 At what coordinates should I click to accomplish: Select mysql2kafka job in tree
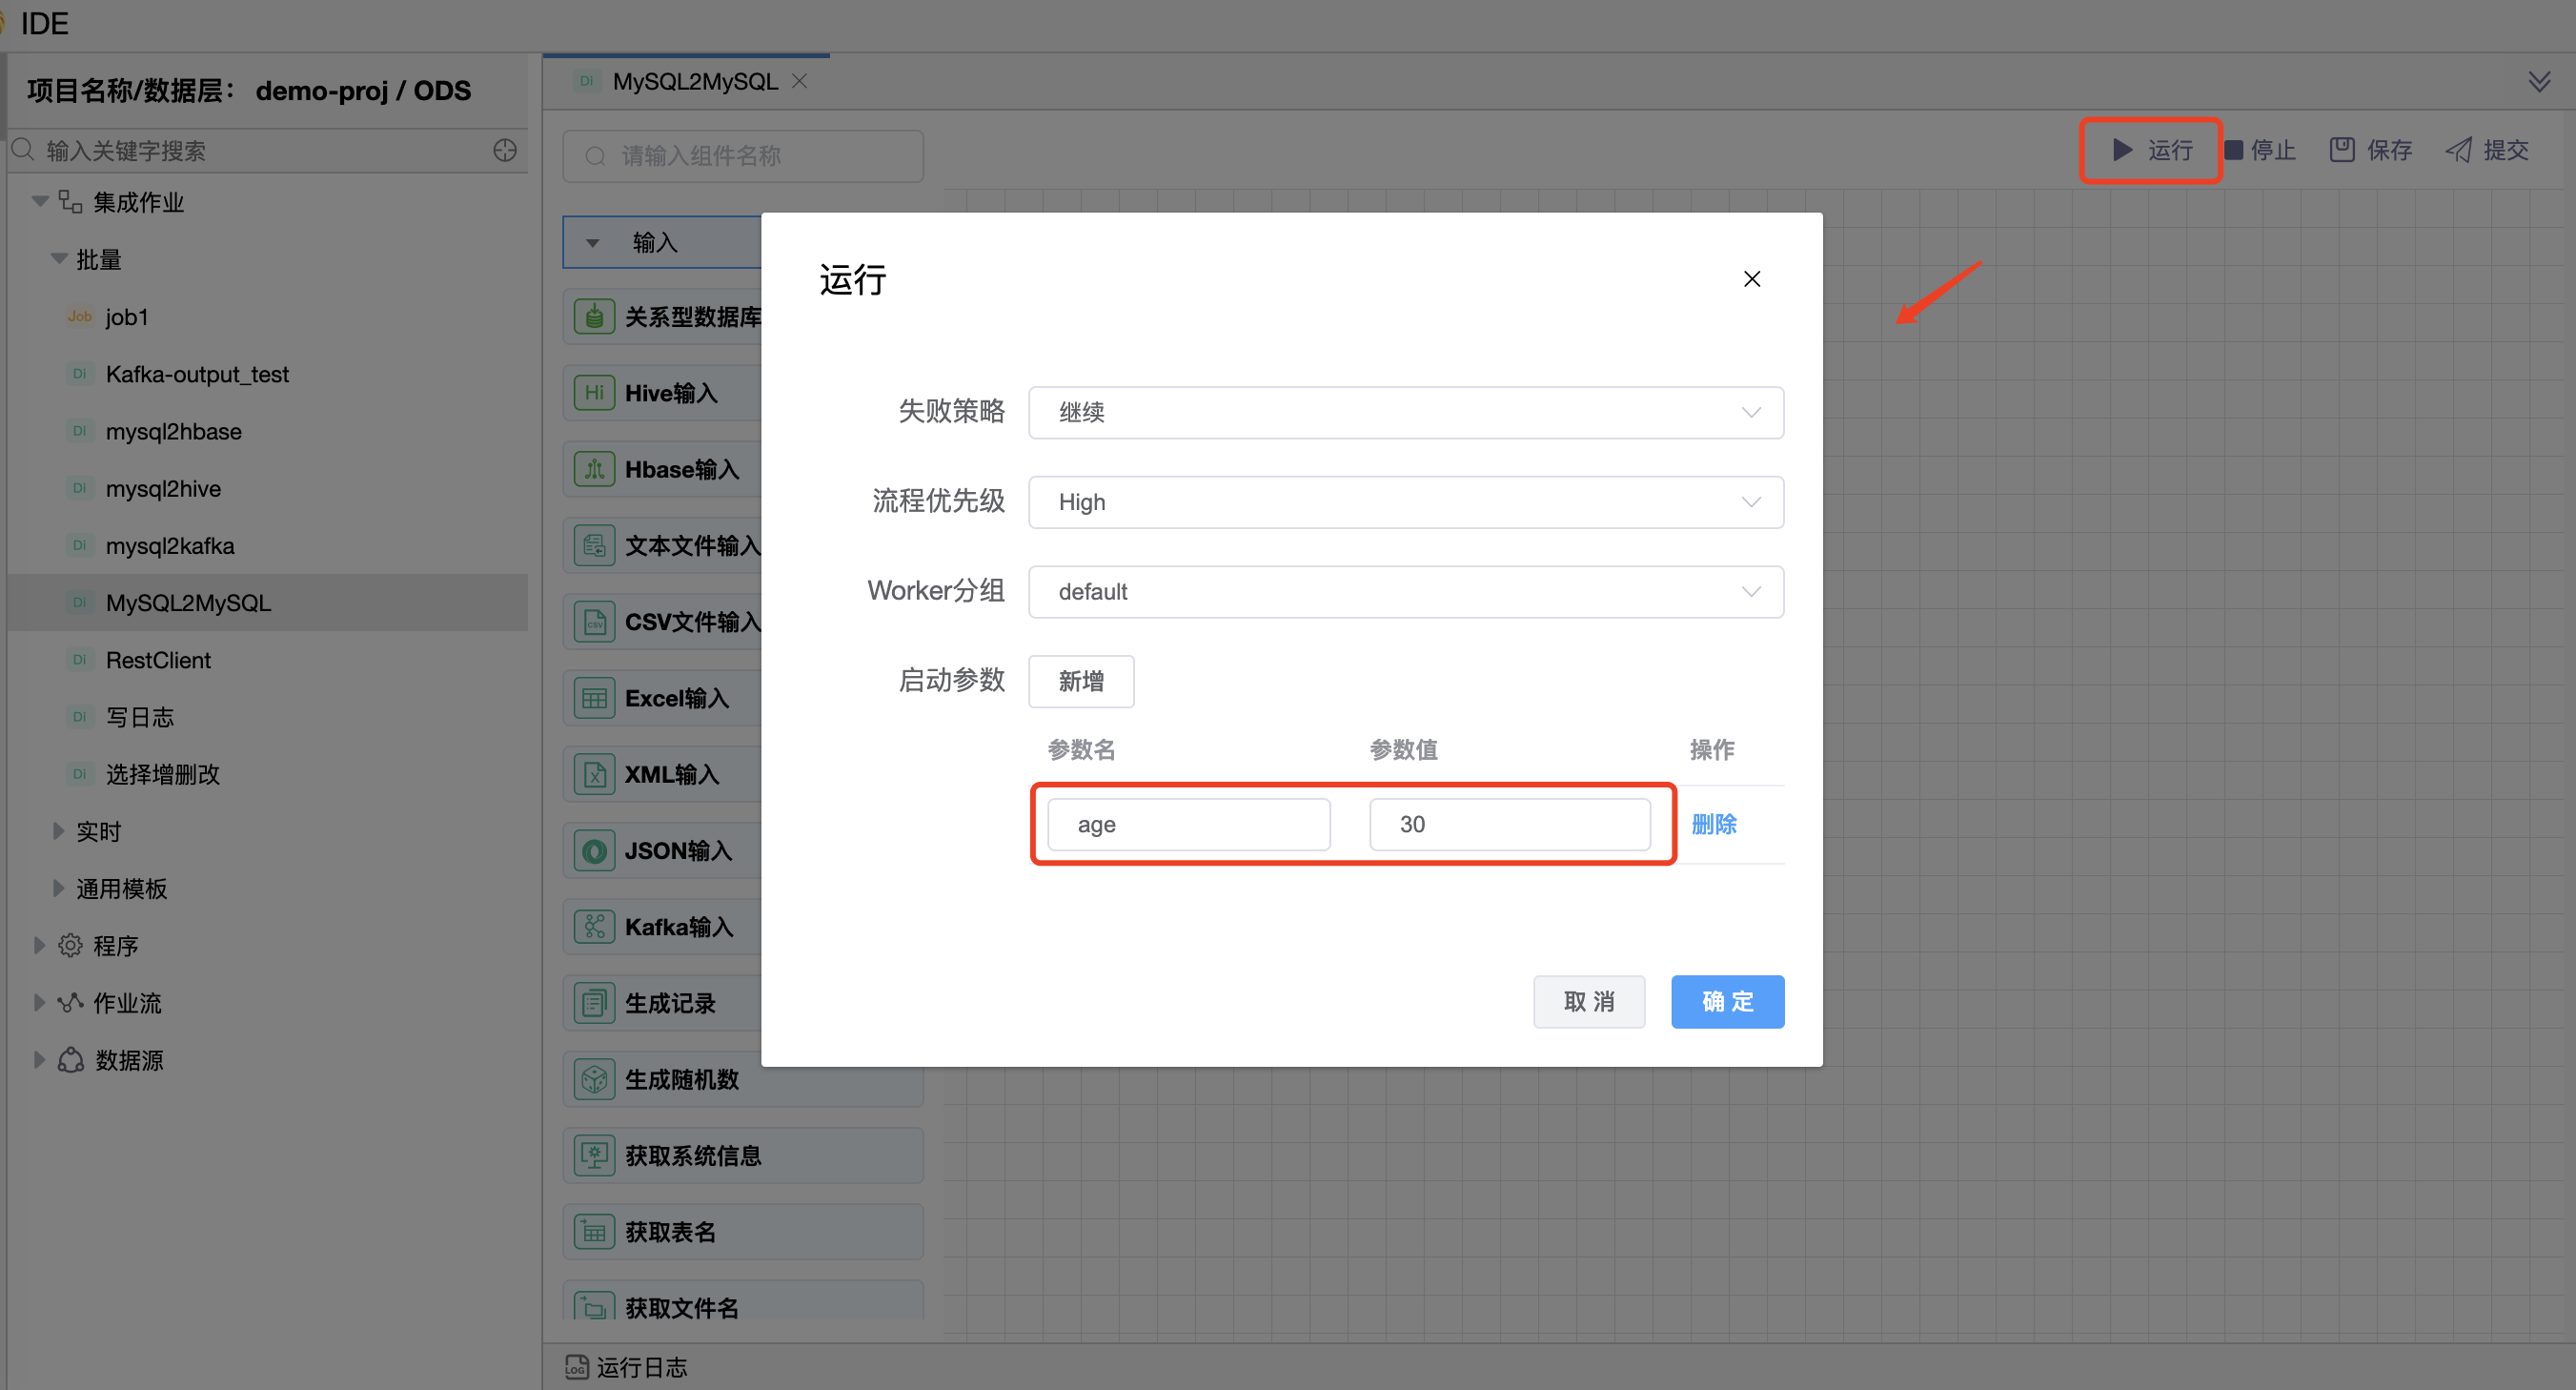(170, 545)
